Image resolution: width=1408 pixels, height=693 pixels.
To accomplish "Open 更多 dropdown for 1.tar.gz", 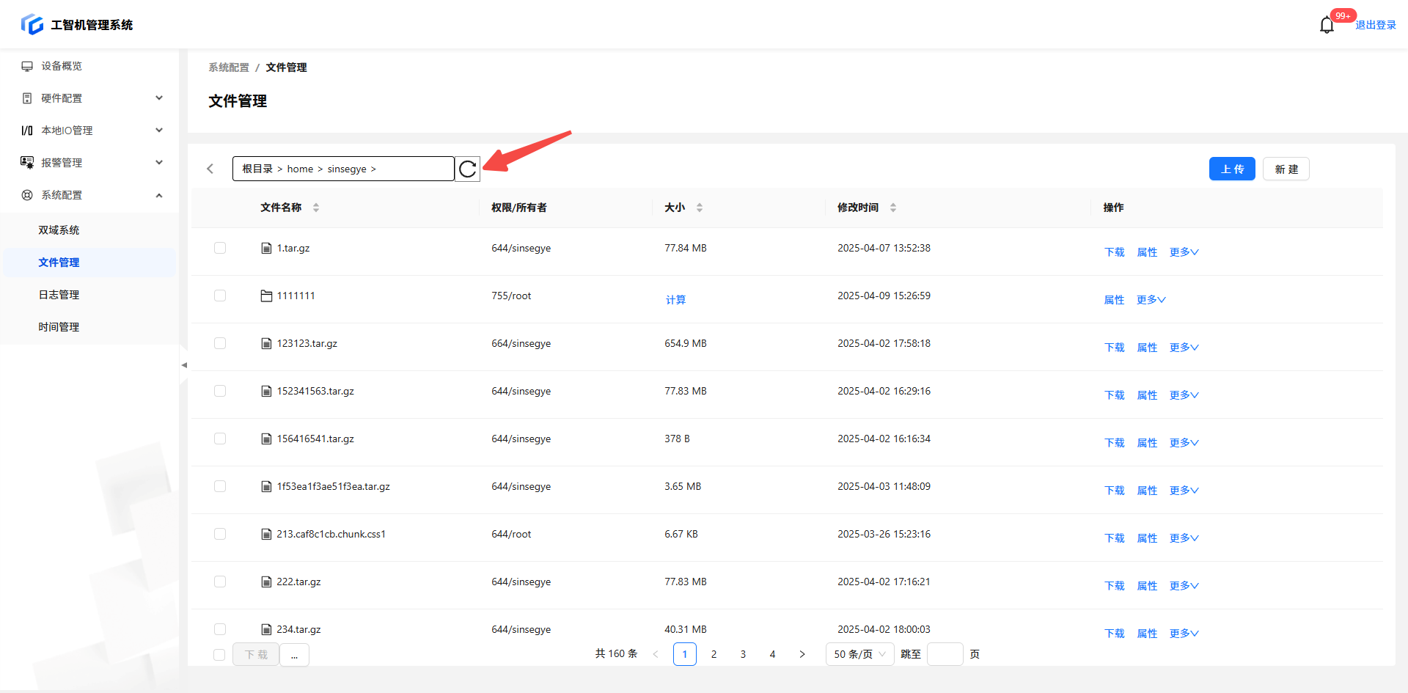I will [x=1184, y=252].
